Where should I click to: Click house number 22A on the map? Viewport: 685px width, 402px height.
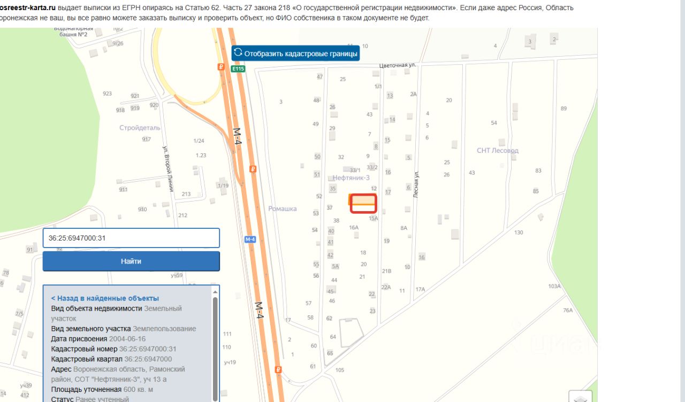coord(386,287)
